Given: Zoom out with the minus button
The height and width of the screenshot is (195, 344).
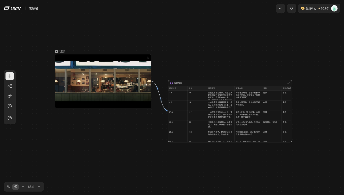Looking at the screenshot, I should [x=23, y=187].
